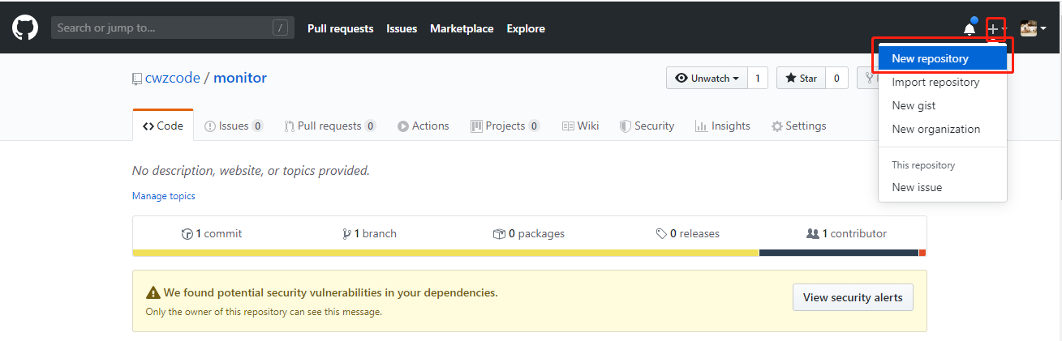Click the yellow language bar segment
The width and height of the screenshot is (1062, 341).
[445, 253]
